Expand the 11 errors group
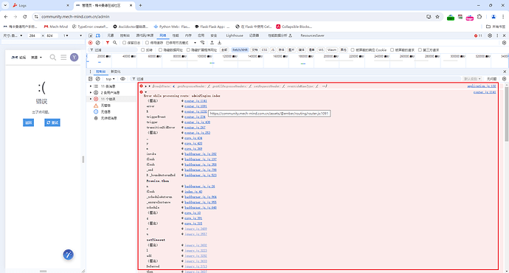The image size is (509, 273). [91, 99]
